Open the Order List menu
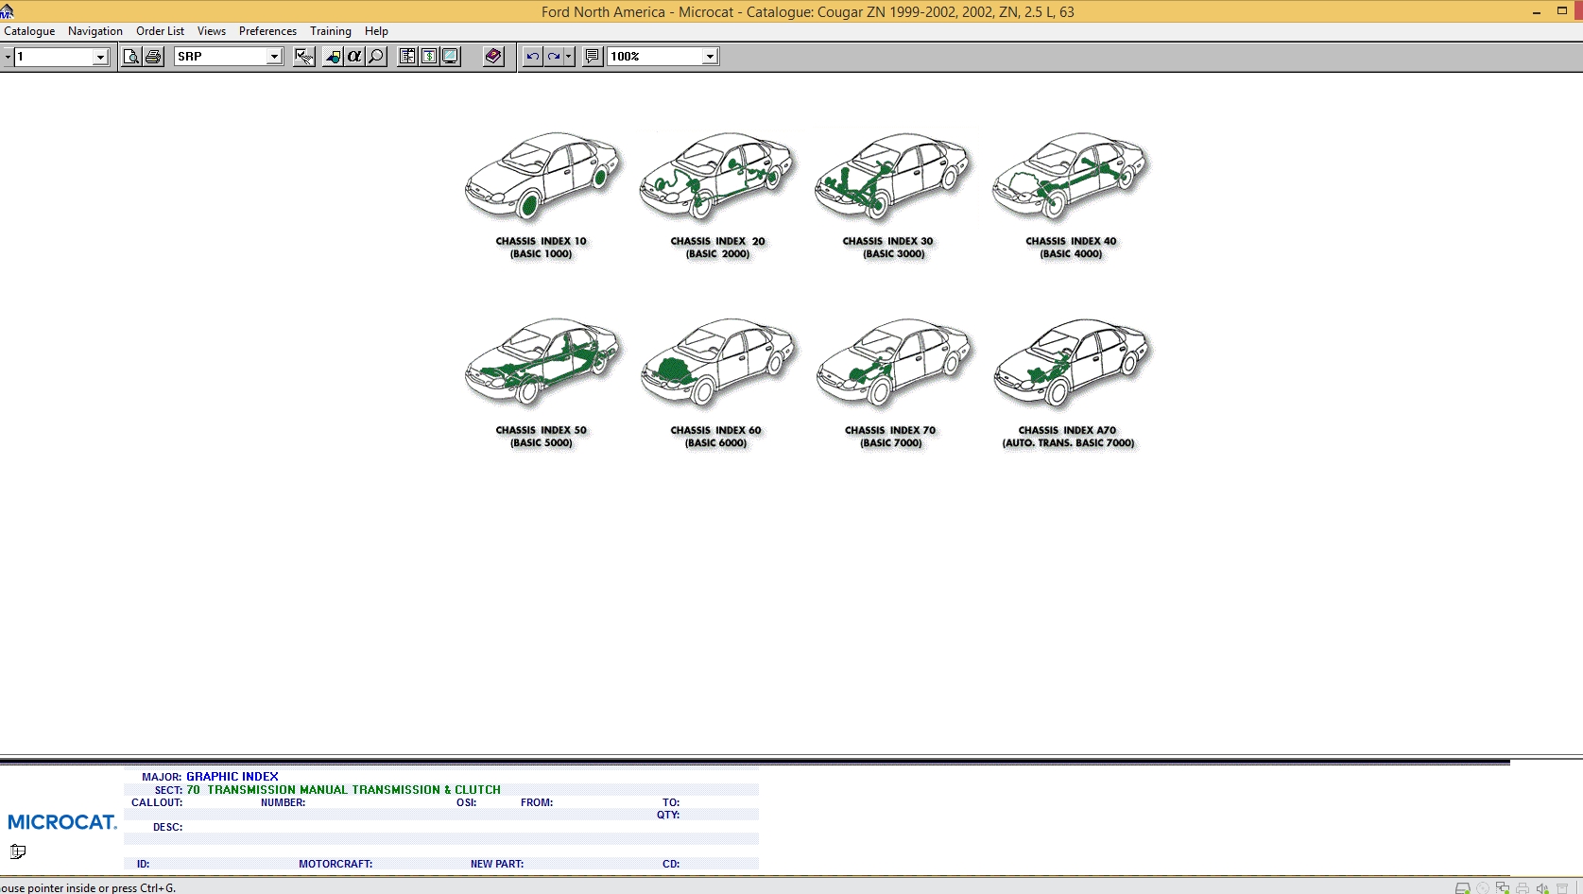 pos(161,31)
